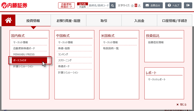Open the 取引 tab
The height and width of the screenshot is (111, 194).
(104, 20)
